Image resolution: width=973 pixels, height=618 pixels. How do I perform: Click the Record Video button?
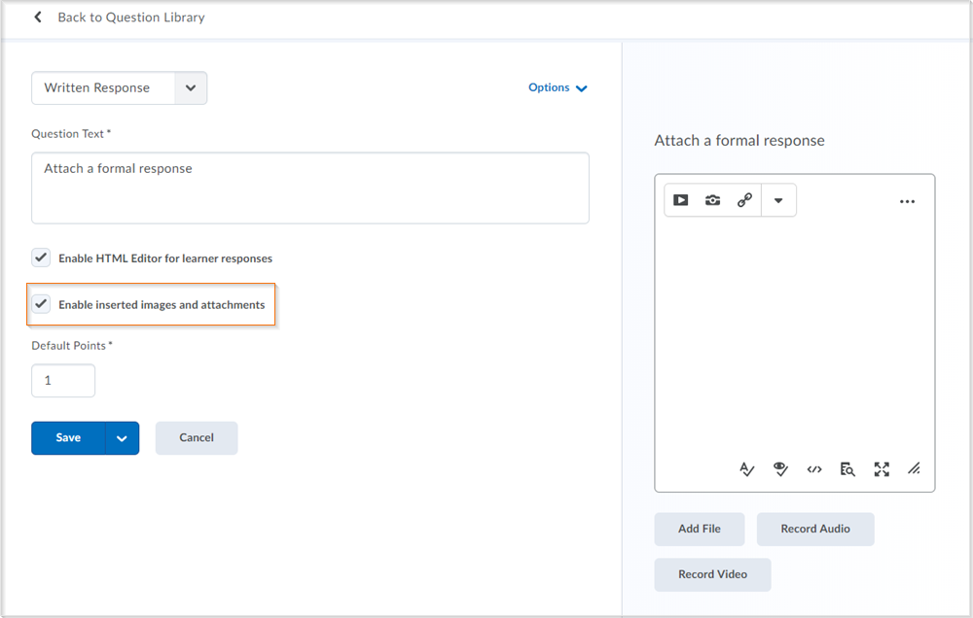point(712,574)
